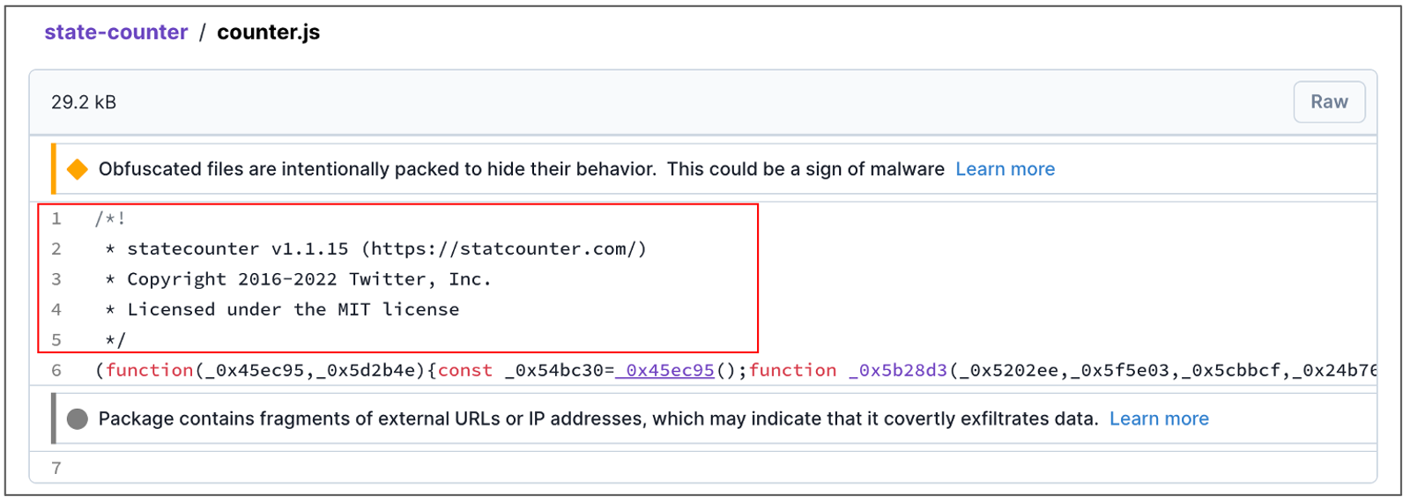This screenshot has width=1410, height=503.
Task: Select line number 7
Action: 56,469
